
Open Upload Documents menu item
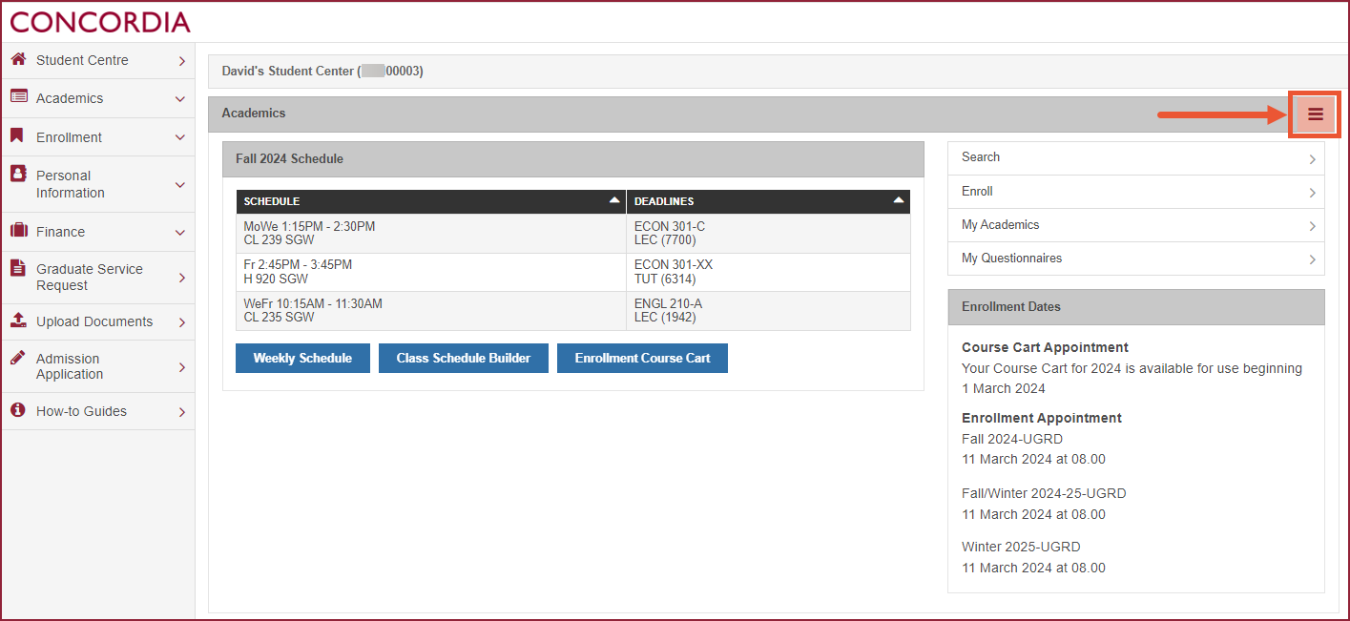(x=98, y=321)
